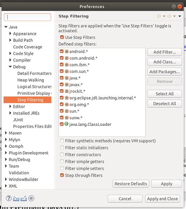Click the oomph record preferences icon
186x209 pixels.
pos(31,198)
